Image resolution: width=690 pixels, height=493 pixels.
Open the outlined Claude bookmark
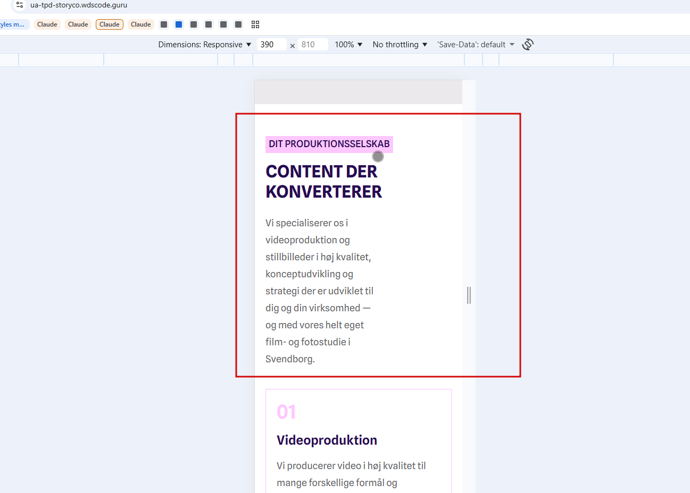coord(110,24)
